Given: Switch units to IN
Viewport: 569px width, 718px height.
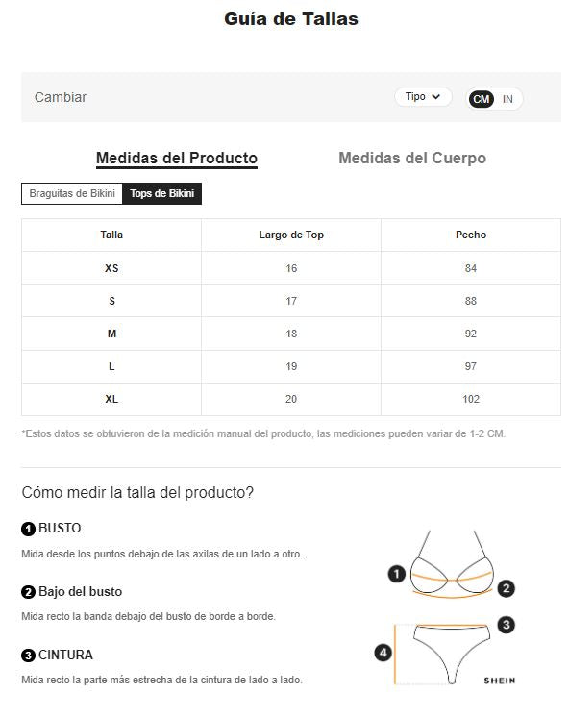Looking at the screenshot, I should click(507, 99).
